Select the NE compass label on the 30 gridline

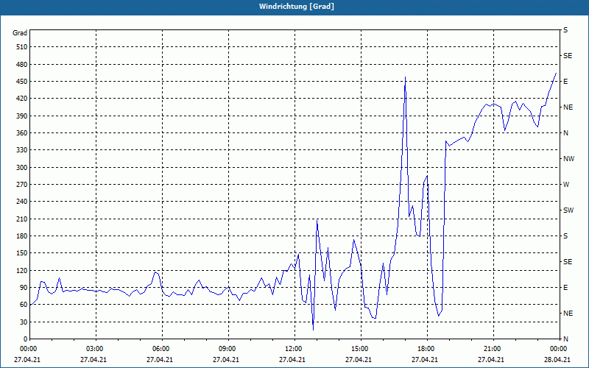(x=568, y=314)
